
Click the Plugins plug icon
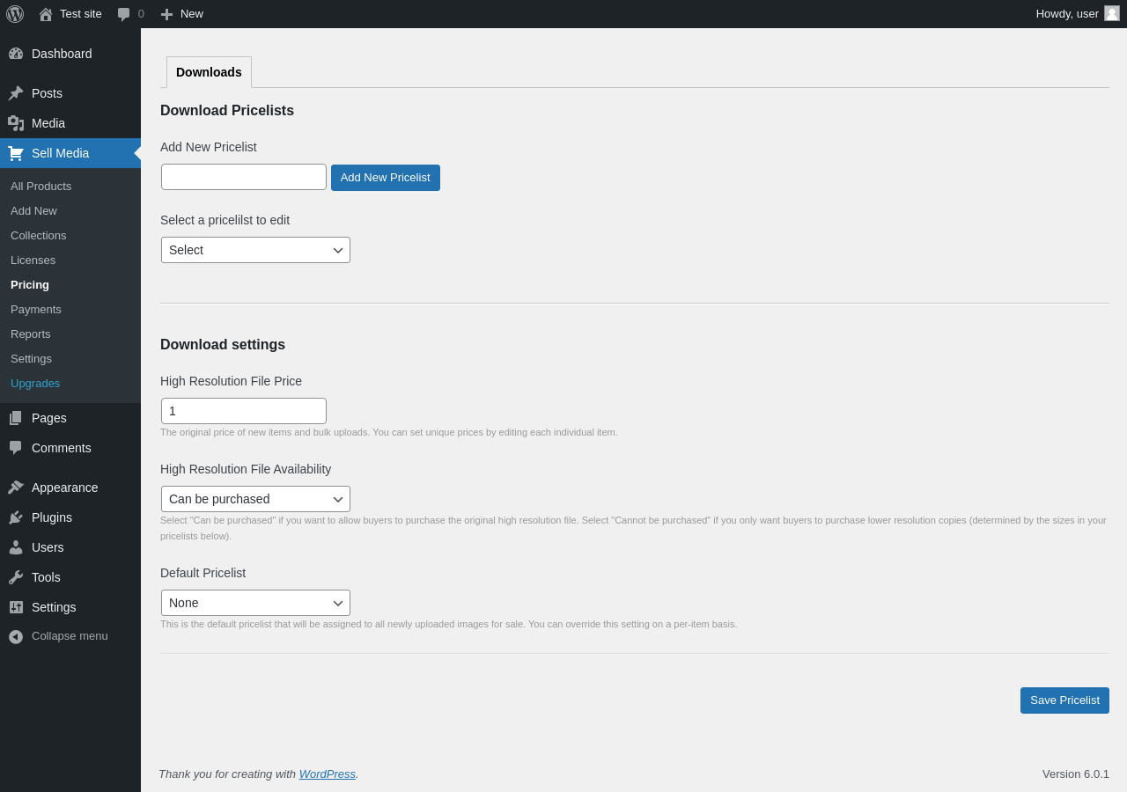tap(16, 517)
